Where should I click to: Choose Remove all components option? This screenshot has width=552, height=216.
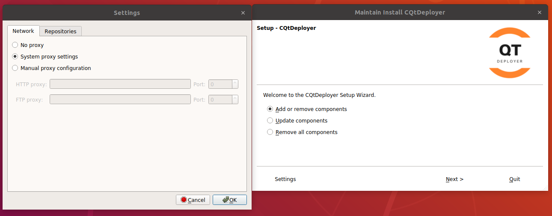(270, 132)
